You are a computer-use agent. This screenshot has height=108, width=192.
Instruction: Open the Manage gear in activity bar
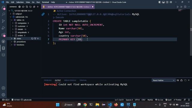tap(3, 95)
